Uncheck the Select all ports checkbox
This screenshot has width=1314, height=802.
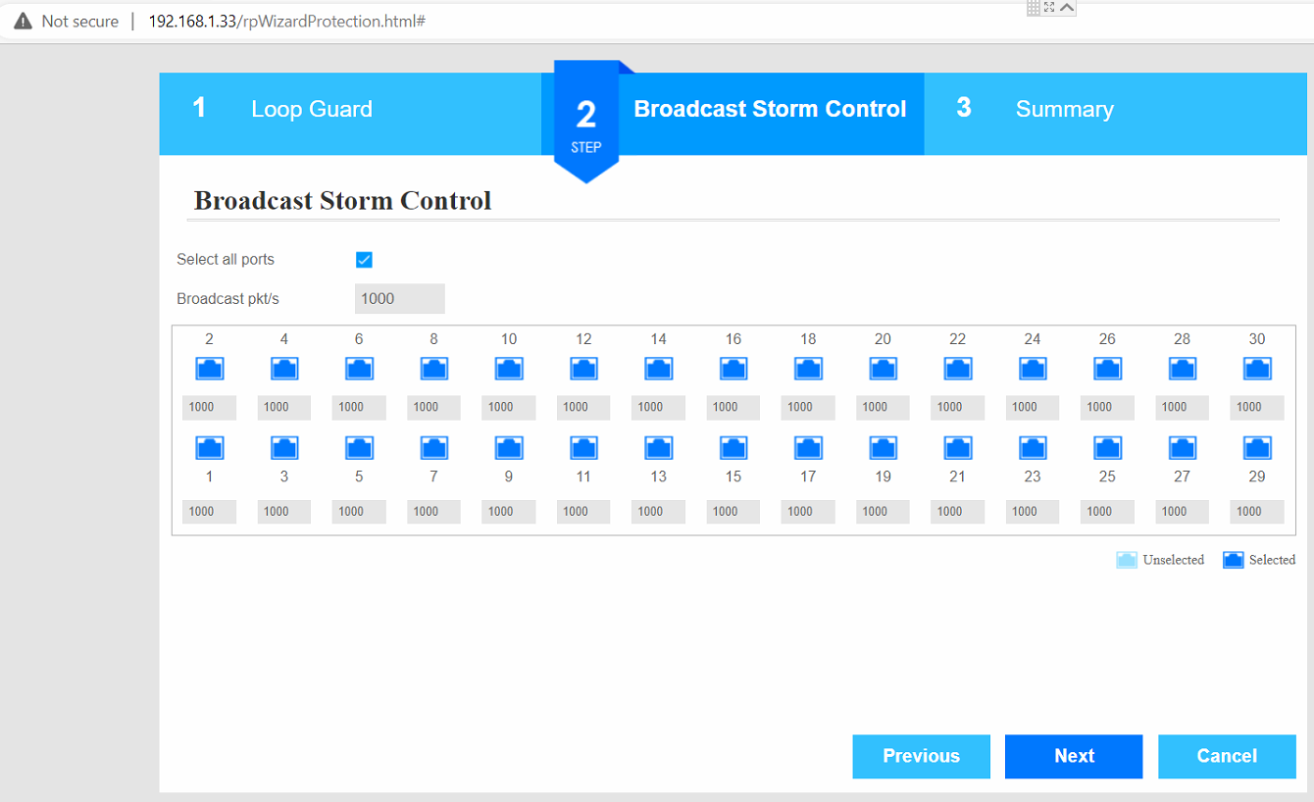[x=364, y=260]
